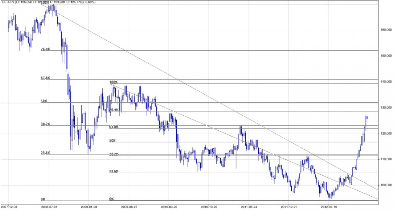Click the 2010-10-25 date axis label
The height and width of the screenshot is (210, 394).
[209, 207]
